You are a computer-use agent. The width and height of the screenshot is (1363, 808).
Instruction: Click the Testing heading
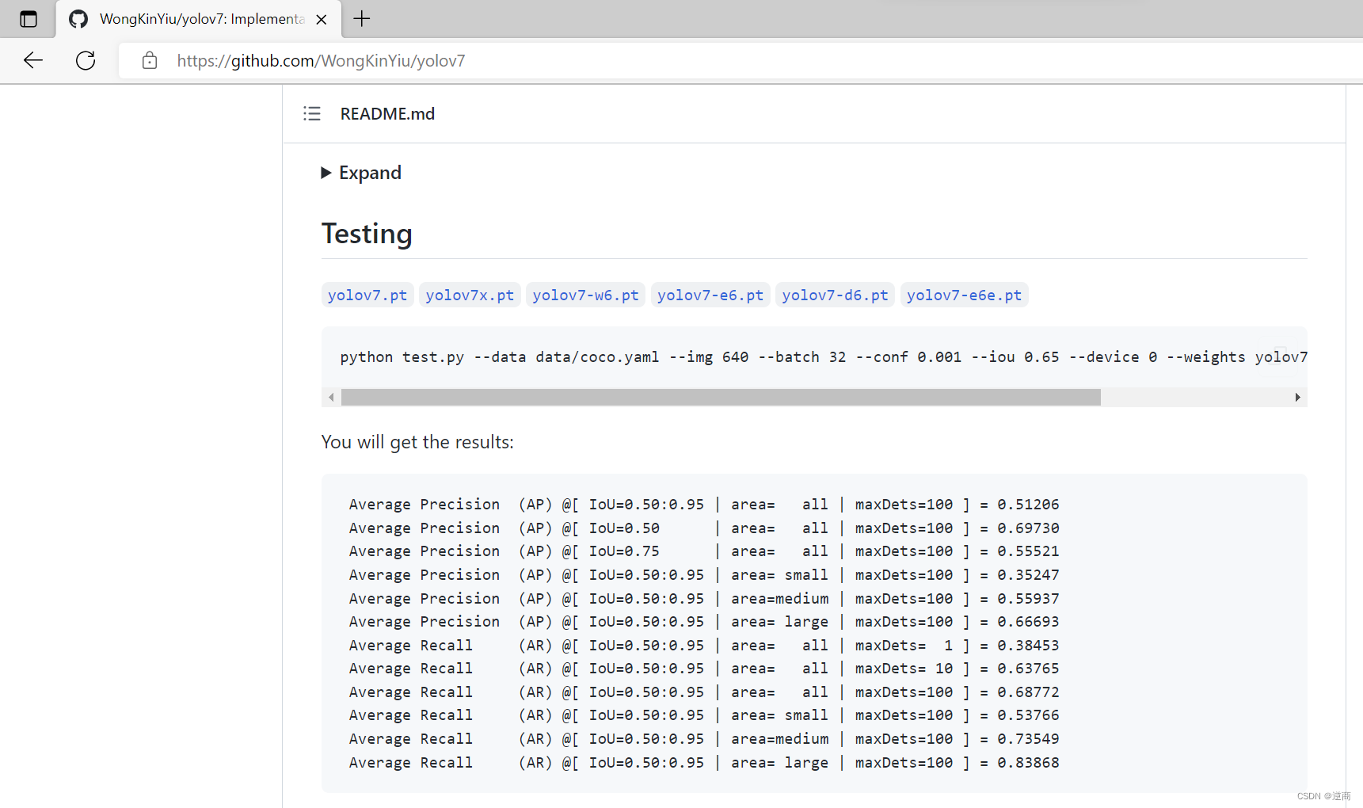367,234
